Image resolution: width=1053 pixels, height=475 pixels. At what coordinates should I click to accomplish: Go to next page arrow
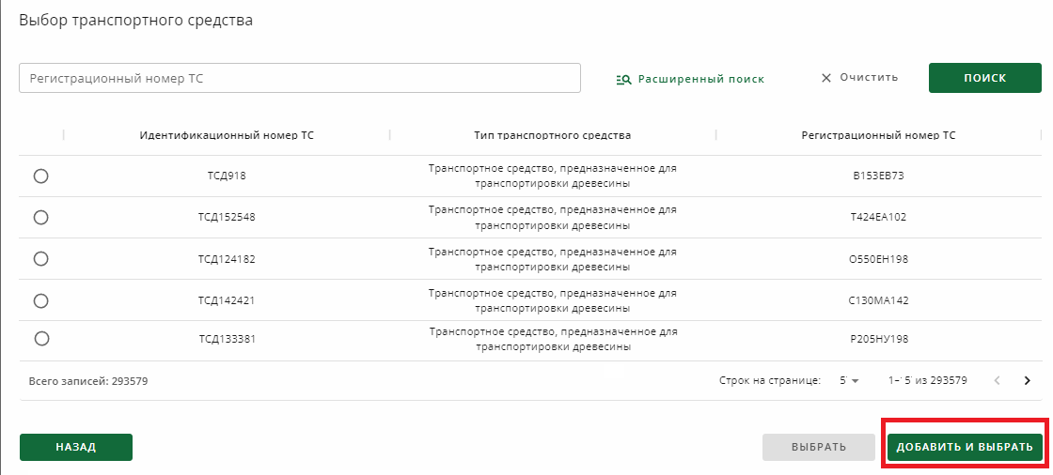[x=1027, y=380]
